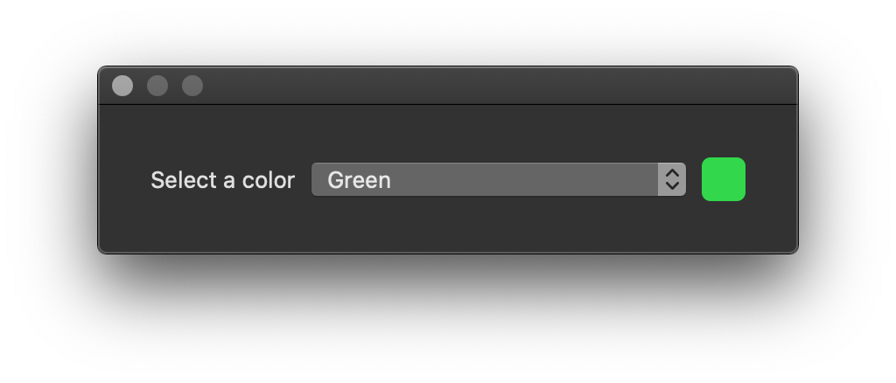This screenshot has height=383, width=896.
Task: Zoom the window using the third titlebar button
Action: tap(192, 86)
